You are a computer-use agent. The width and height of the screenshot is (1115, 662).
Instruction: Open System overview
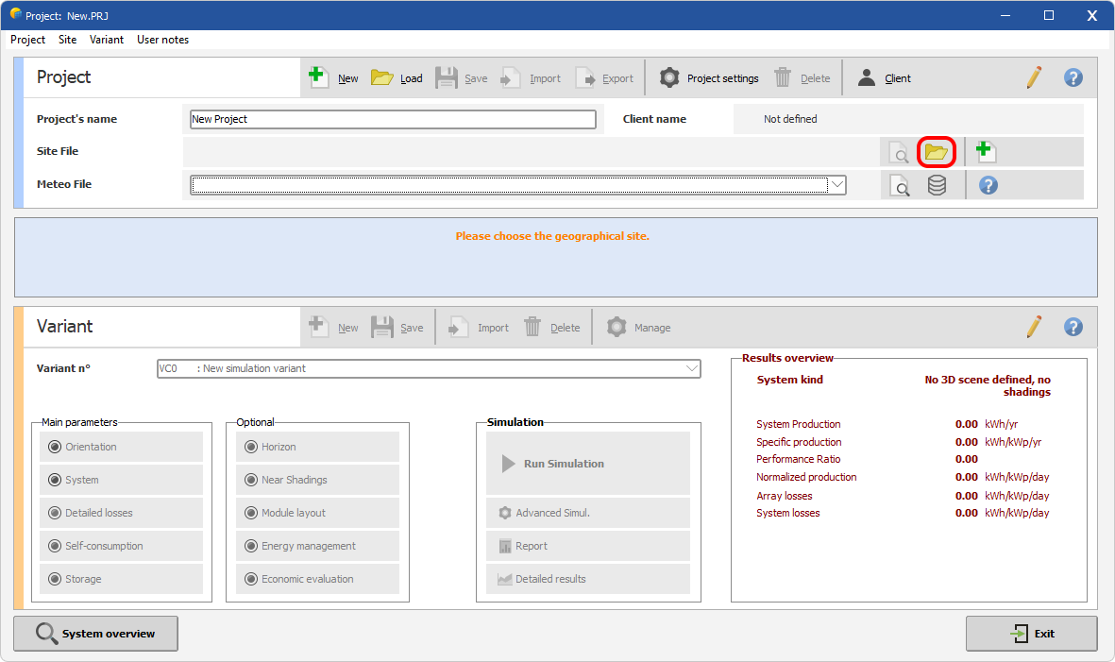pyautogui.click(x=96, y=634)
